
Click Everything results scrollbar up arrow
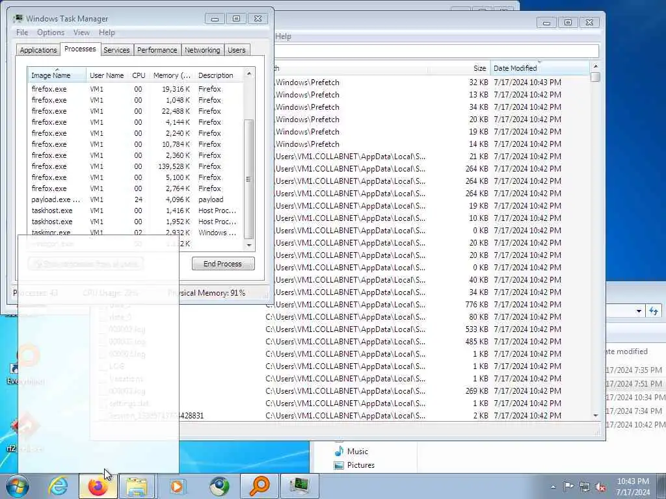click(x=596, y=67)
